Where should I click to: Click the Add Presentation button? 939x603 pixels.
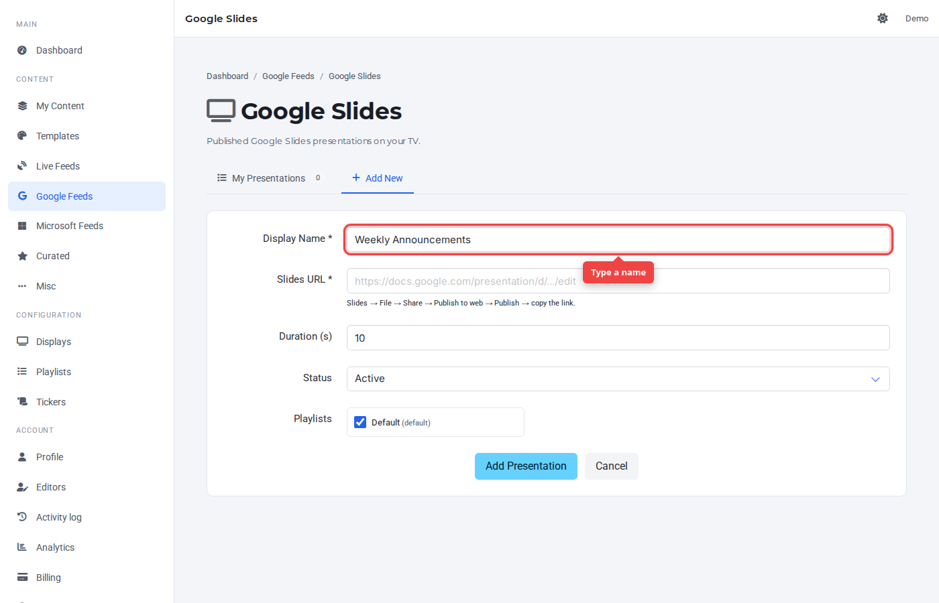pyautogui.click(x=526, y=466)
